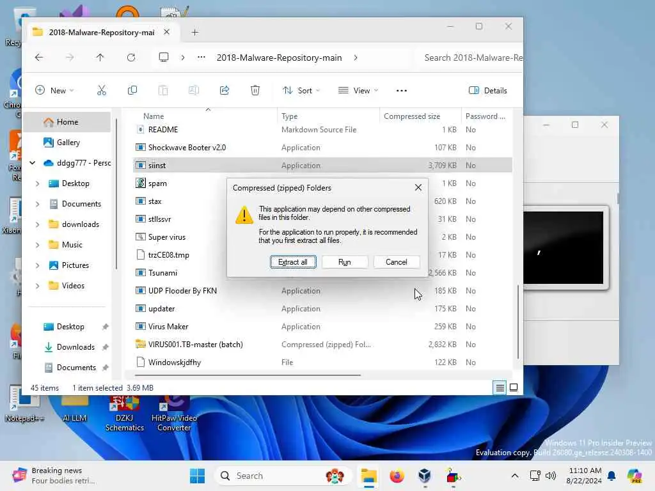Image resolution: width=655 pixels, height=491 pixels.
Task: Close the Compressed (zipped) Folders dialog
Action: coord(418,187)
